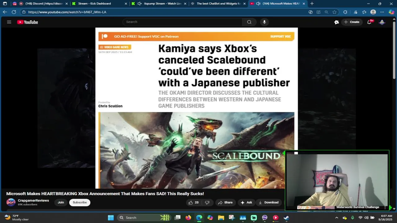Select the Microsoft Makes HEARTBREAKING YouTube tab
The height and width of the screenshot is (223, 397).
tap(278, 4)
